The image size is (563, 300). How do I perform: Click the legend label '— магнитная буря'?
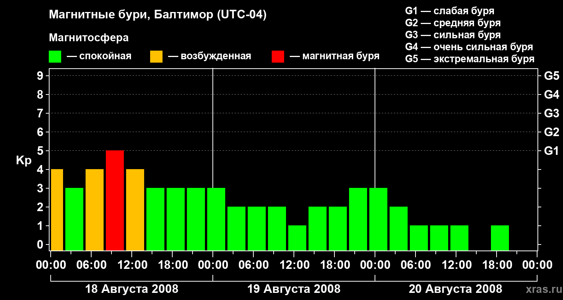(x=334, y=56)
